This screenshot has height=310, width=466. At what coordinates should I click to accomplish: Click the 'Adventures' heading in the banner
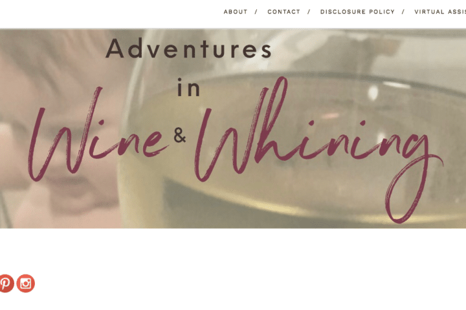(188, 48)
